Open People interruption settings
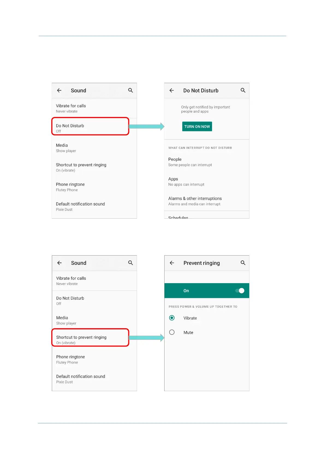Image resolution: width=325 pixels, height=460 pixels. (207, 162)
